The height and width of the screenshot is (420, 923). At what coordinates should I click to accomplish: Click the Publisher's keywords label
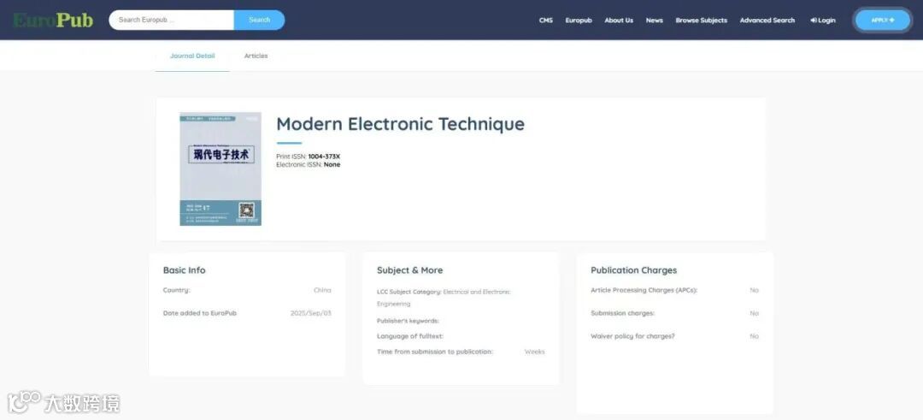pyautogui.click(x=408, y=321)
